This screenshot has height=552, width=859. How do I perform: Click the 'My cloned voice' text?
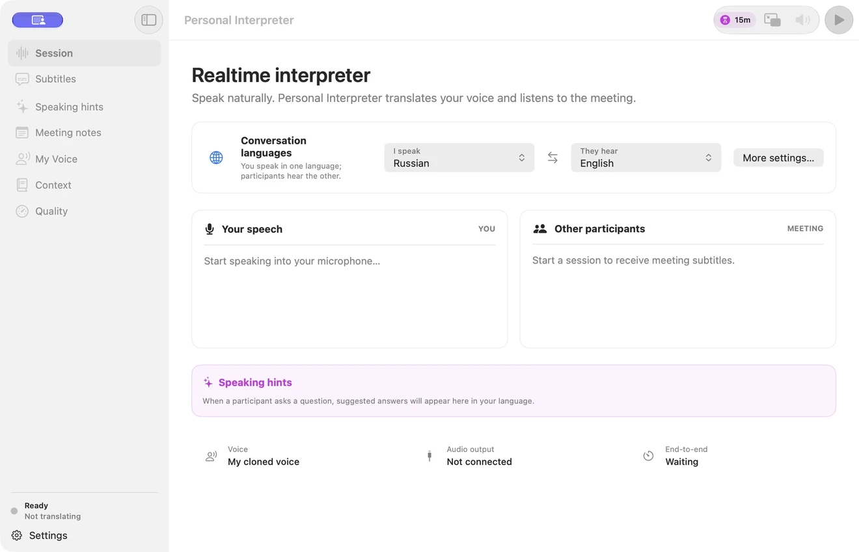[264, 462]
